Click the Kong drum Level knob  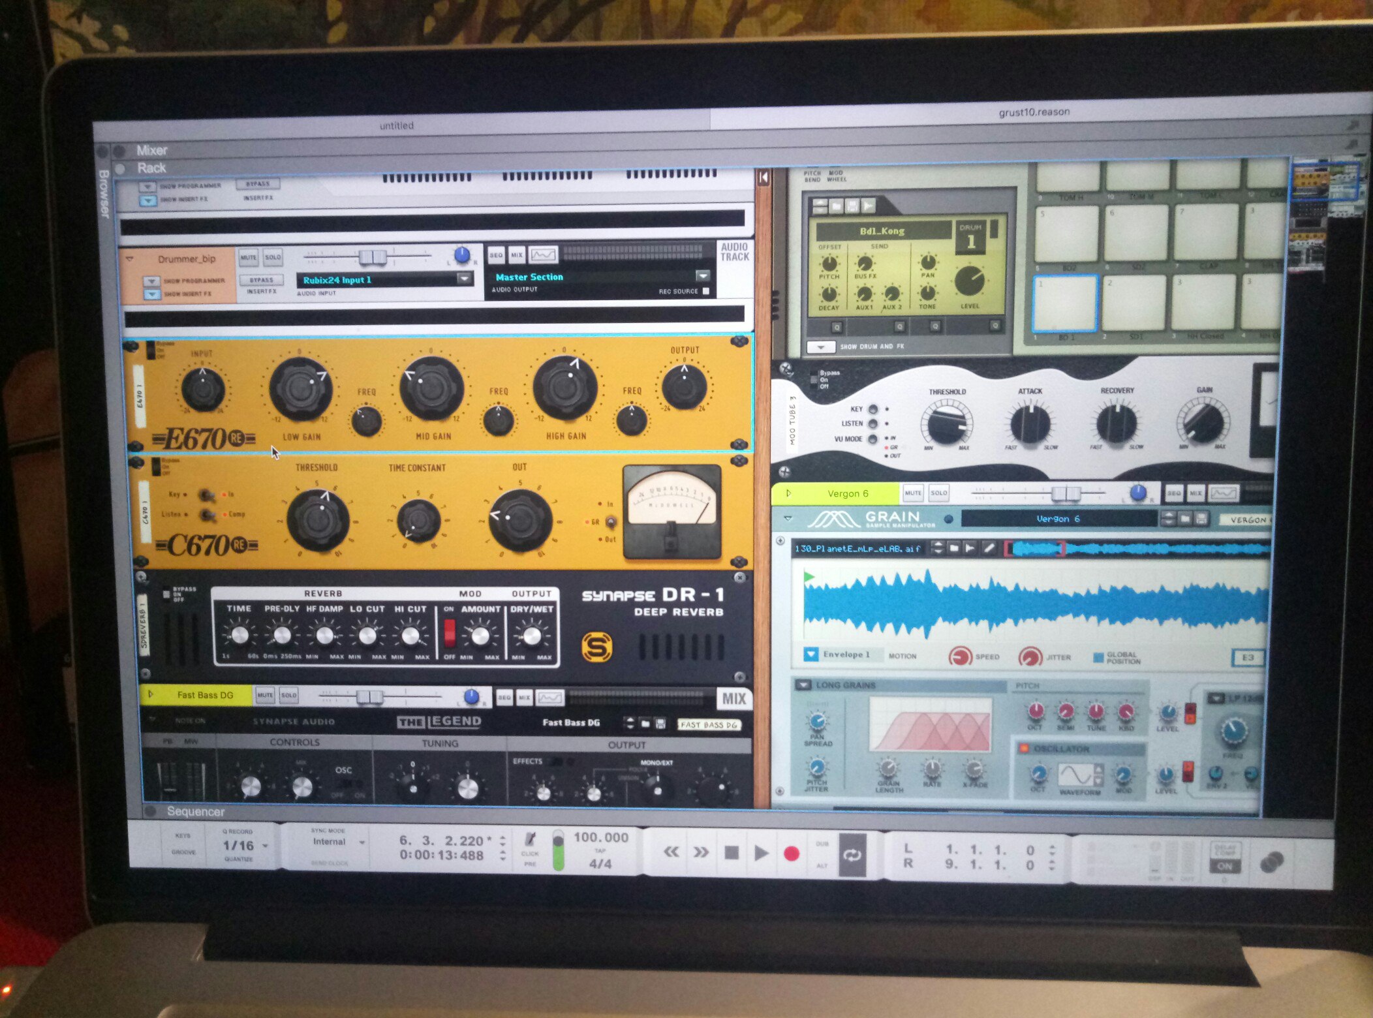point(970,281)
